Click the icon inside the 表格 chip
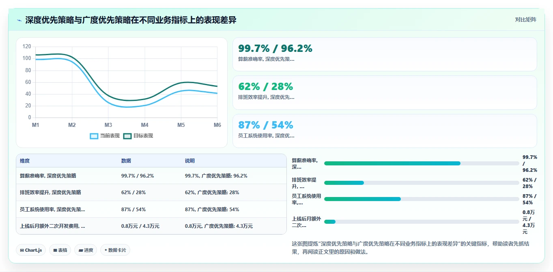This screenshot has height=272, width=553. [x=55, y=250]
